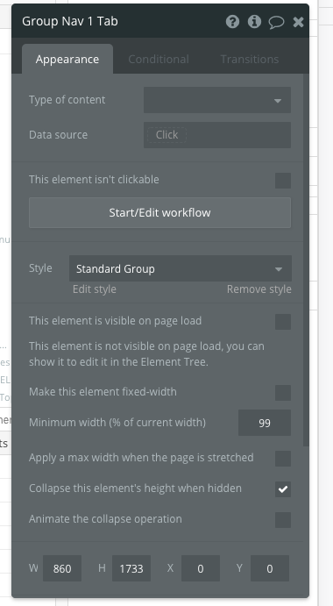Enable visible on page load checkbox
This screenshot has width=333, height=606.
tap(283, 322)
